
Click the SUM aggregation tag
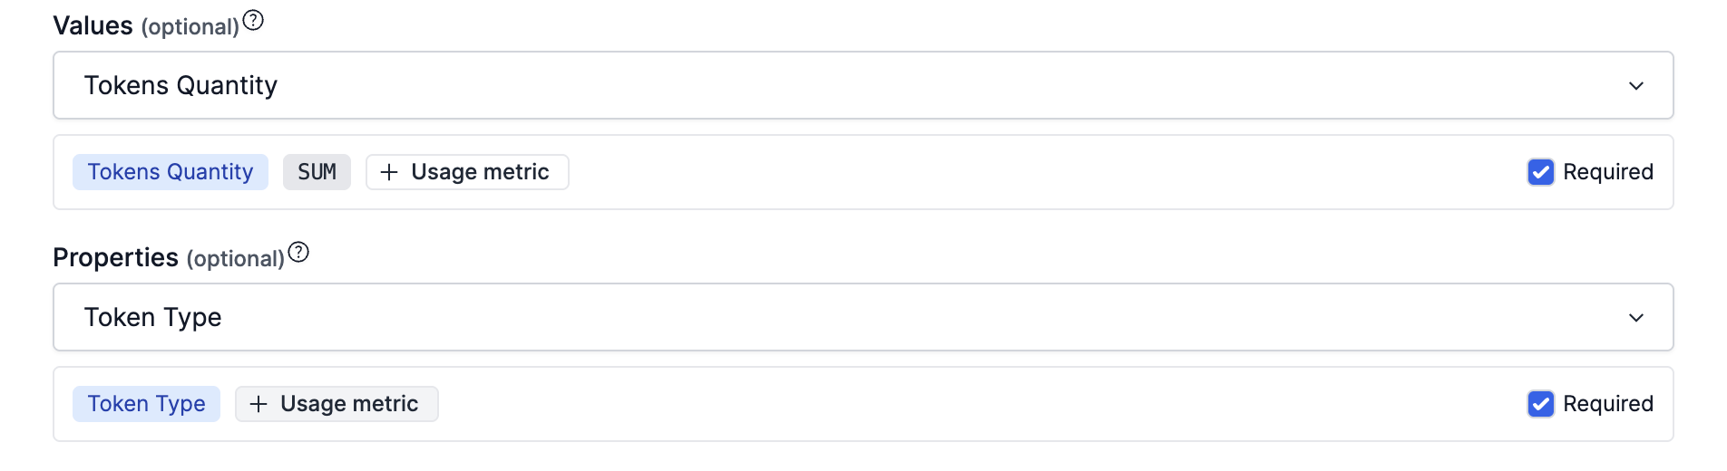click(x=317, y=172)
